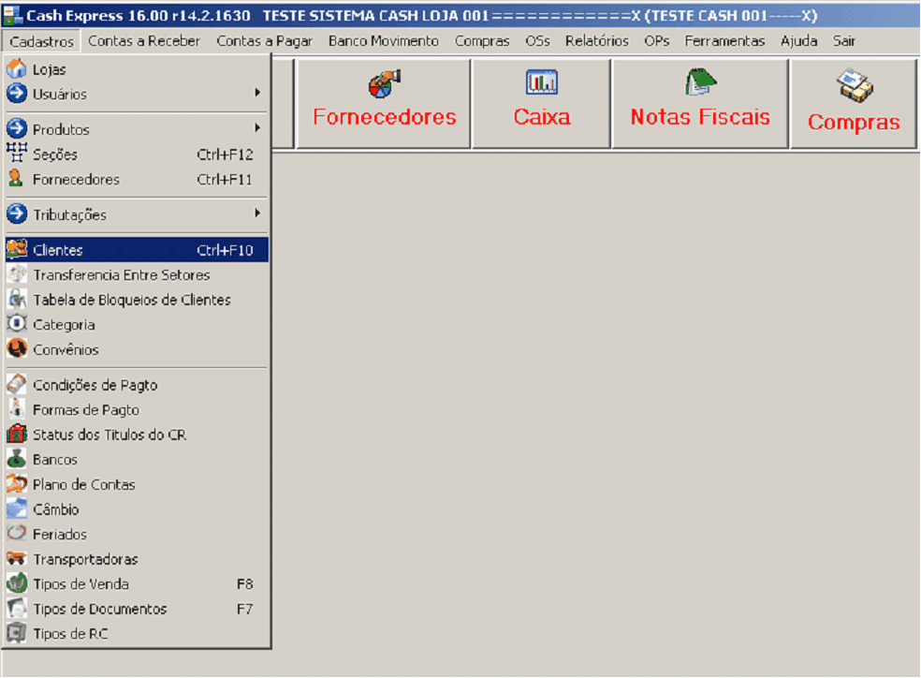Click the Categoria icon in menu
This screenshot has width=921, height=678.
16,325
